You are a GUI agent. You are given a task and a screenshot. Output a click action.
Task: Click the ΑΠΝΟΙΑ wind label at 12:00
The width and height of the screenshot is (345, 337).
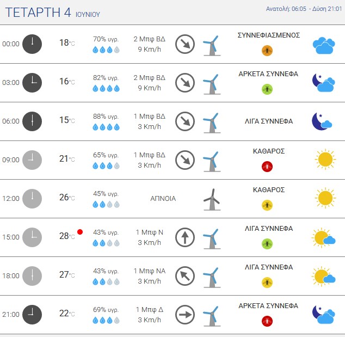[163, 199]
